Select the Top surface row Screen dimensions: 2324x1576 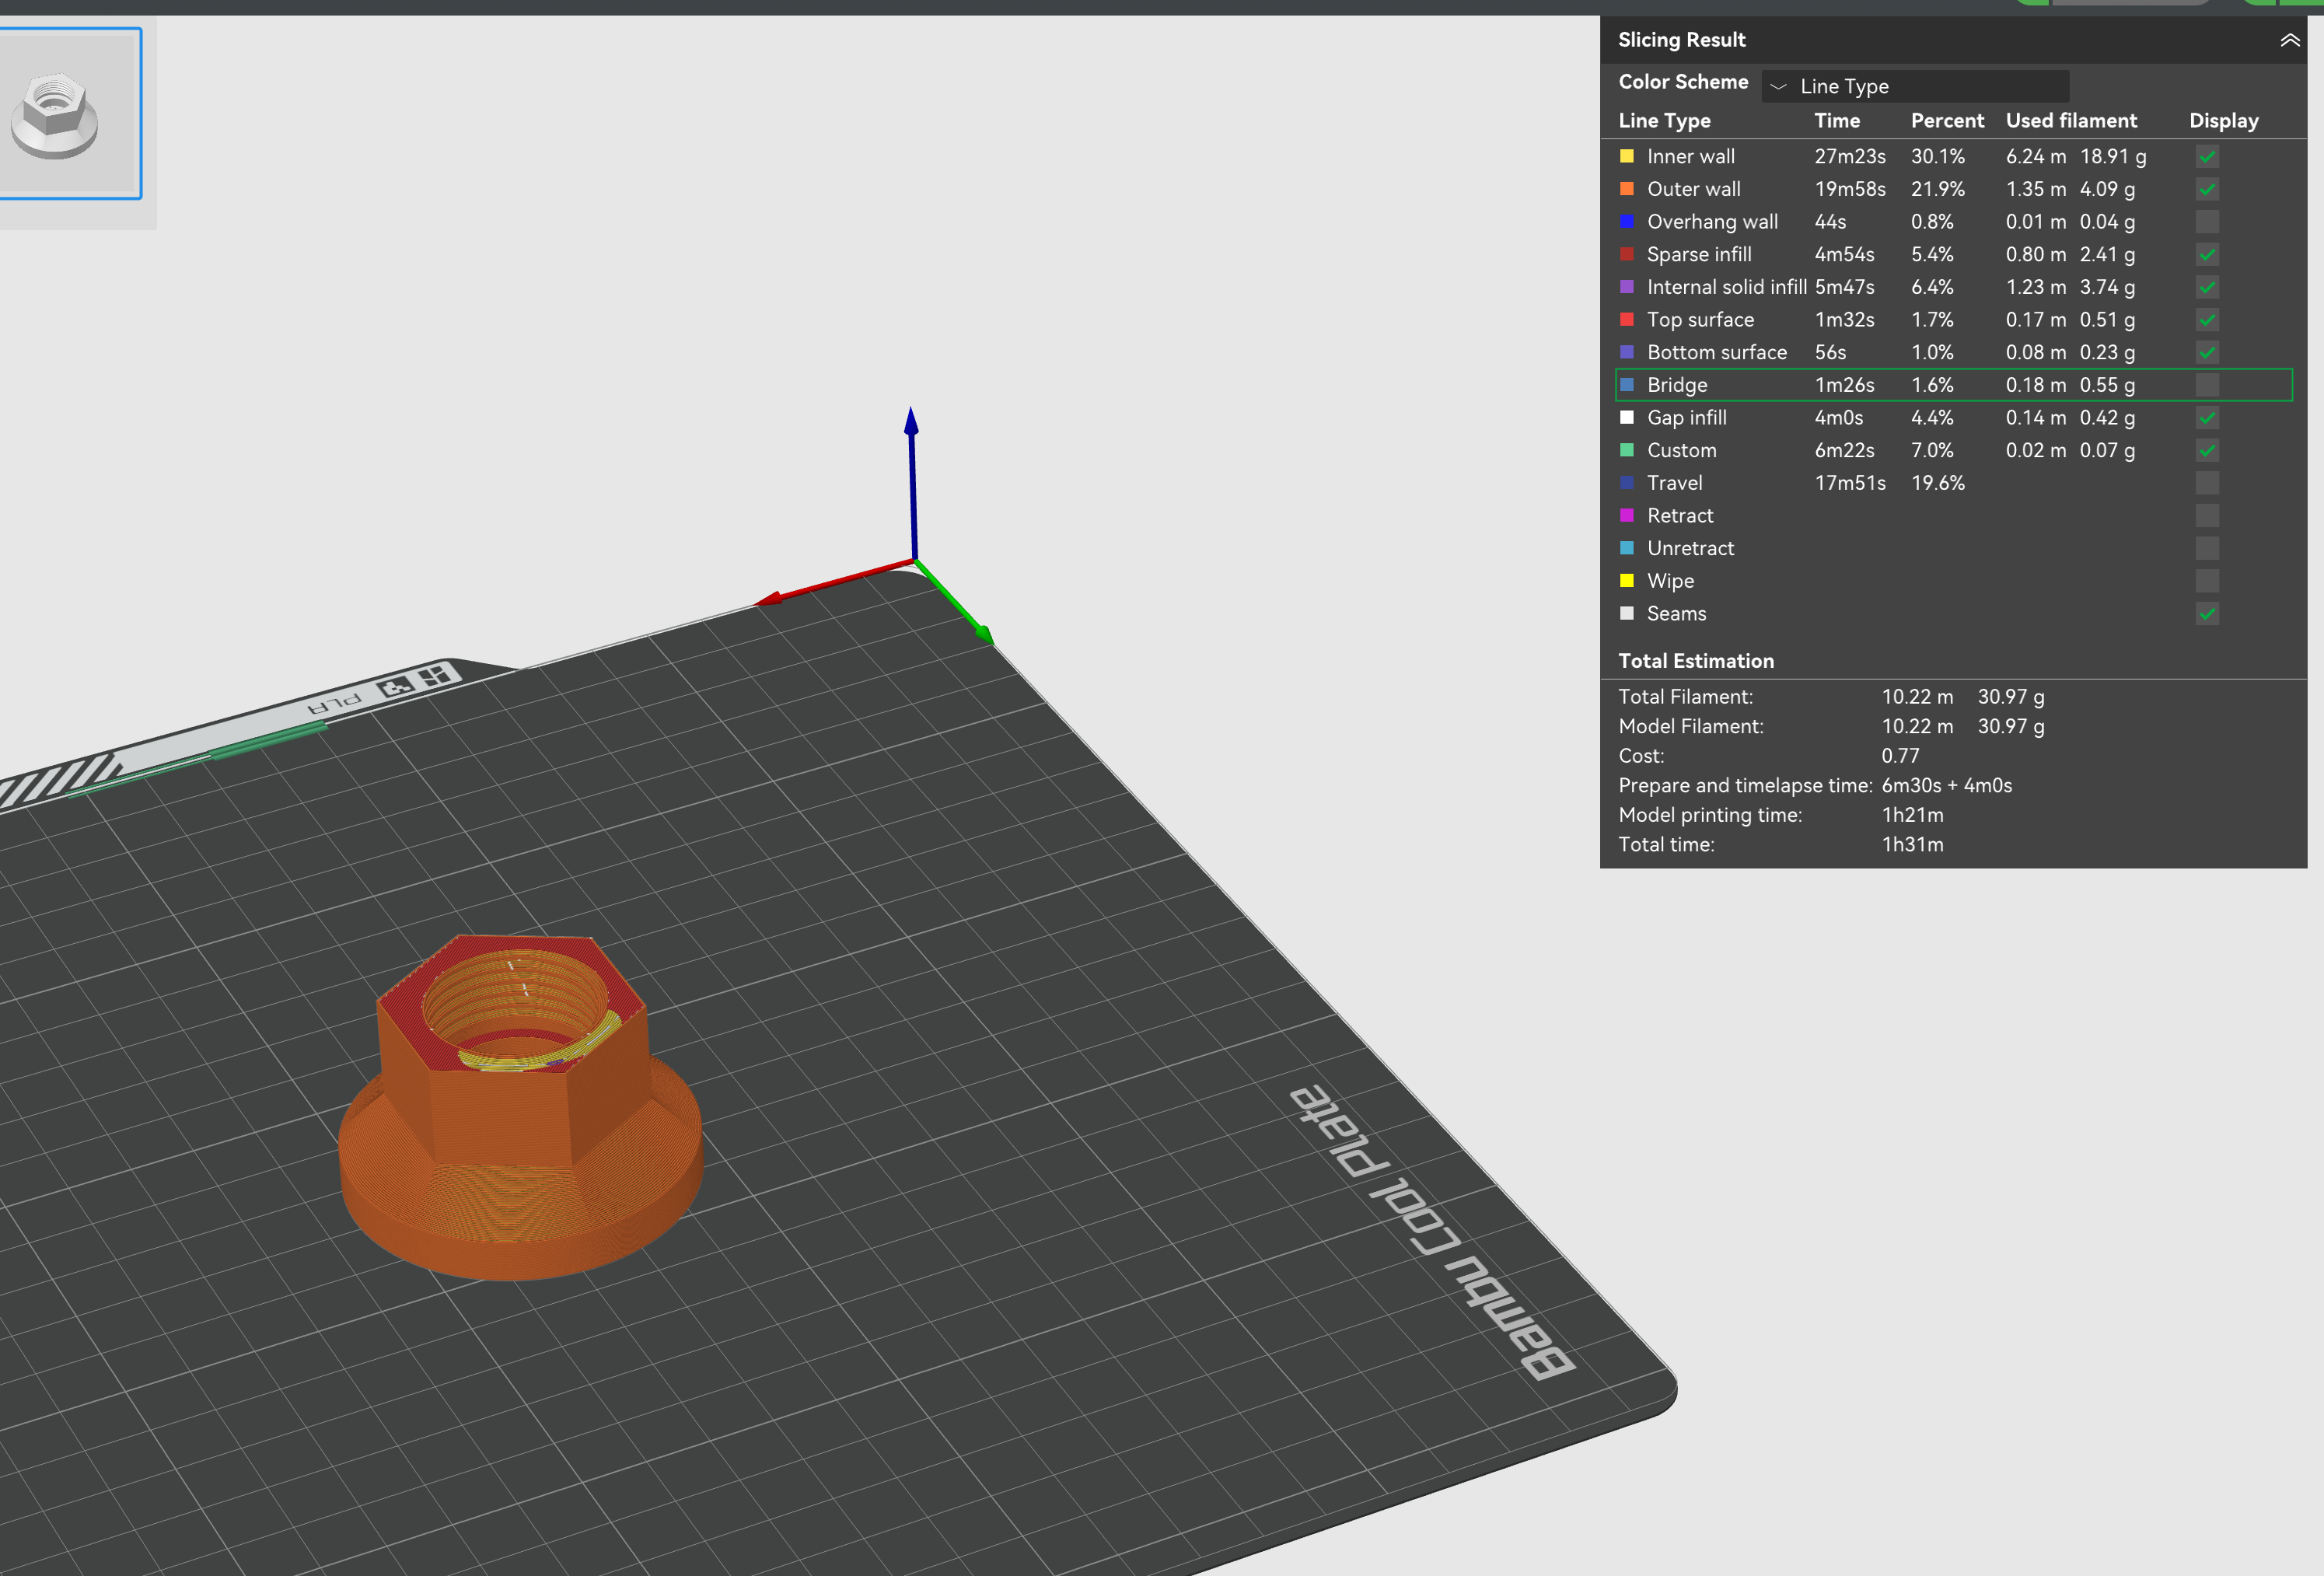[1953, 320]
